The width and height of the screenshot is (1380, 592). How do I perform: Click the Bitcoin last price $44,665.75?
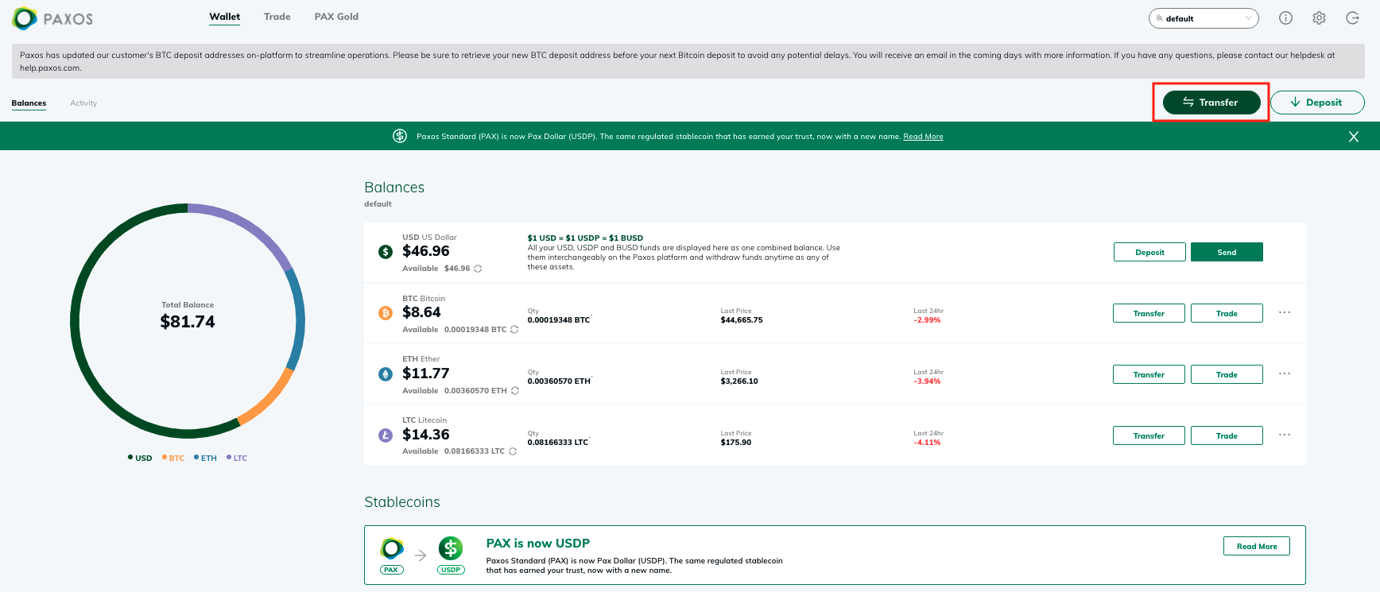(x=742, y=320)
